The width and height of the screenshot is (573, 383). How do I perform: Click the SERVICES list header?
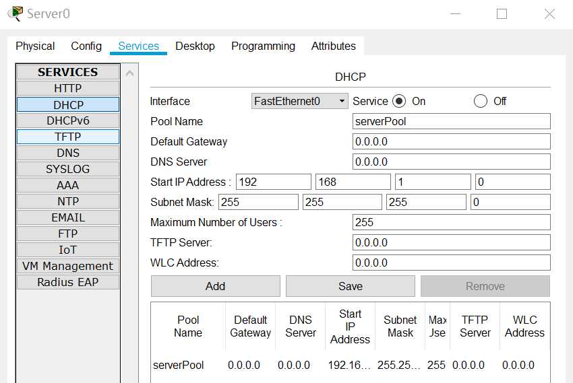tap(68, 72)
